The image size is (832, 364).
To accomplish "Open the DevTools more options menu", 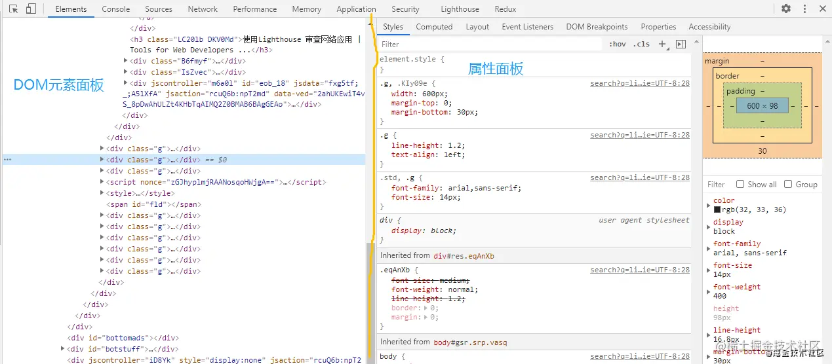I will click(x=804, y=9).
